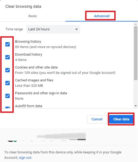Click the Download history label
Screen dimensions: 138x162
point(29,54)
